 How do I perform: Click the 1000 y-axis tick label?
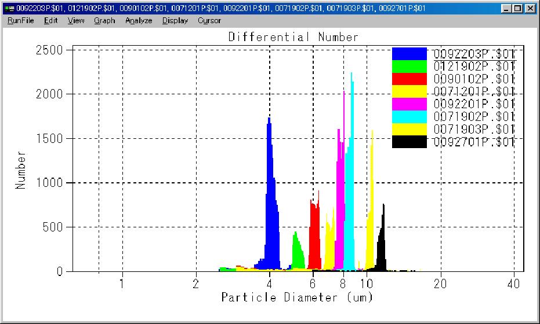[50, 183]
